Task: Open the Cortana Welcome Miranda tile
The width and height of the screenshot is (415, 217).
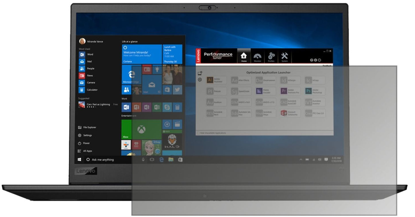Action: [x=142, y=54]
